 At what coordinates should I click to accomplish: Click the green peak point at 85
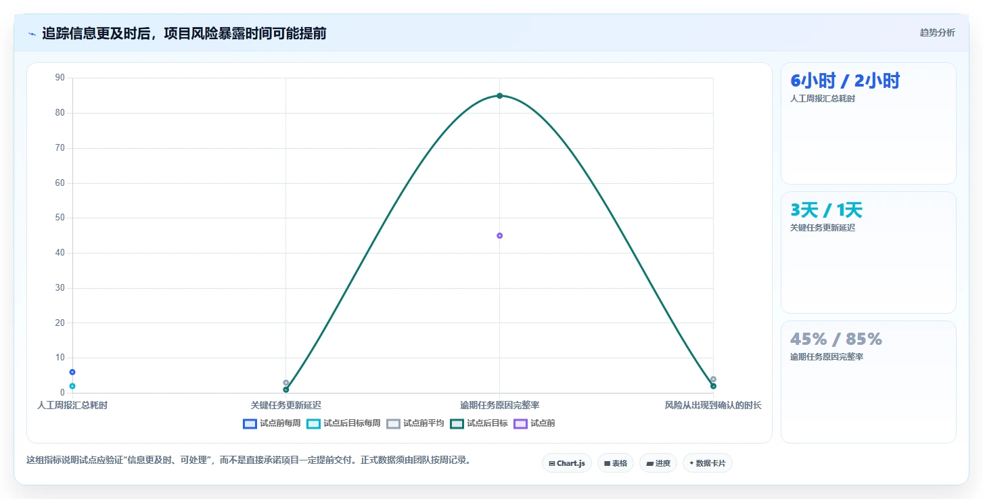(x=499, y=95)
